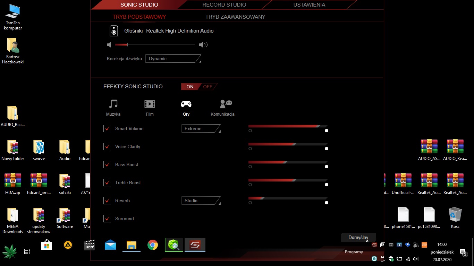Select the TRYB PODSTAWOWY mode tab
The image size is (474, 266).
(139, 17)
